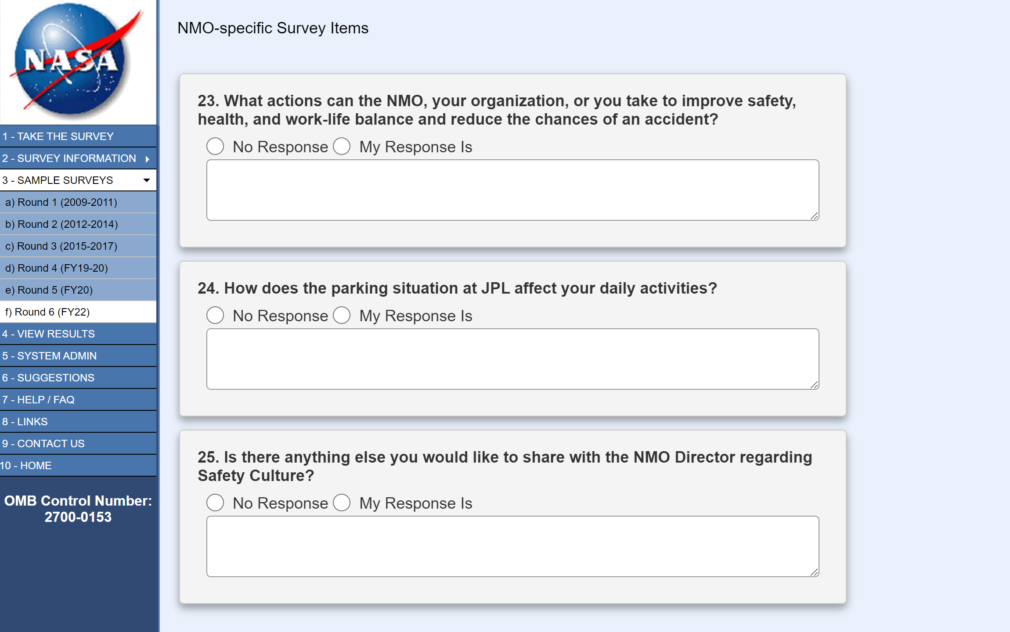
Task: Choose My Response Is for question 24
Action: [x=342, y=316]
